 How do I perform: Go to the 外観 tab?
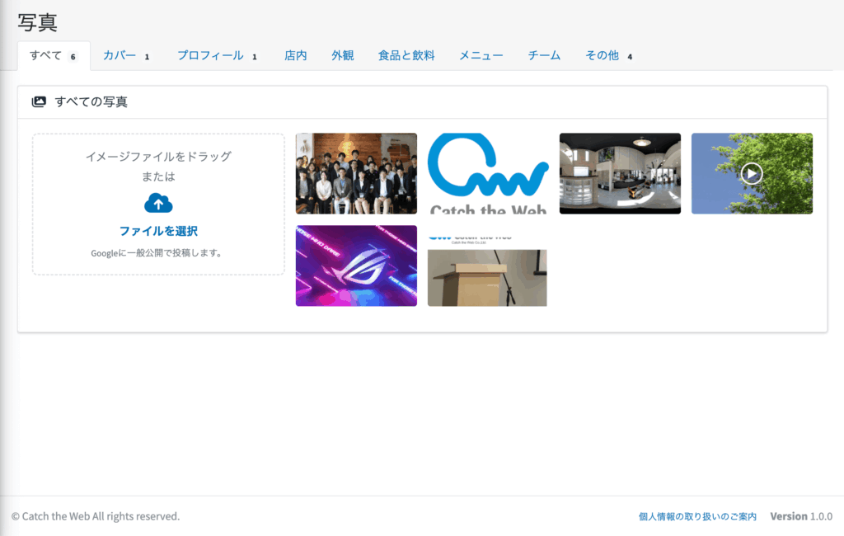click(x=343, y=56)
